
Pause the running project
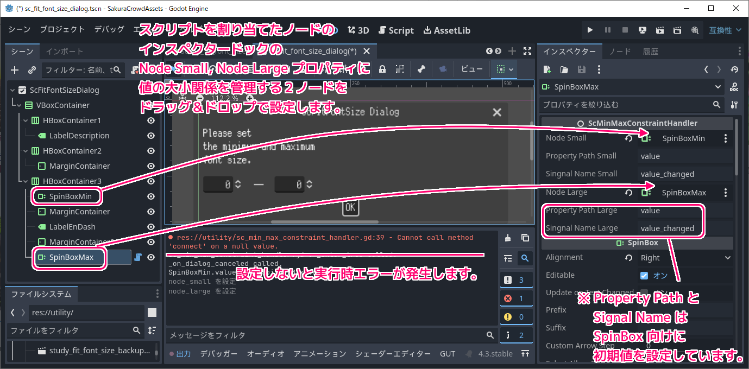(x=608, y=30)
